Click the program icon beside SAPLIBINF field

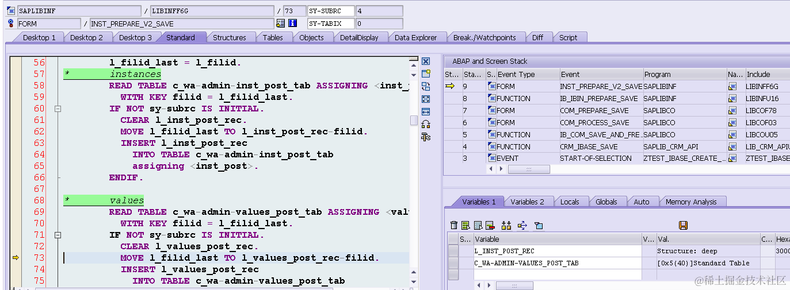(12, 11)
